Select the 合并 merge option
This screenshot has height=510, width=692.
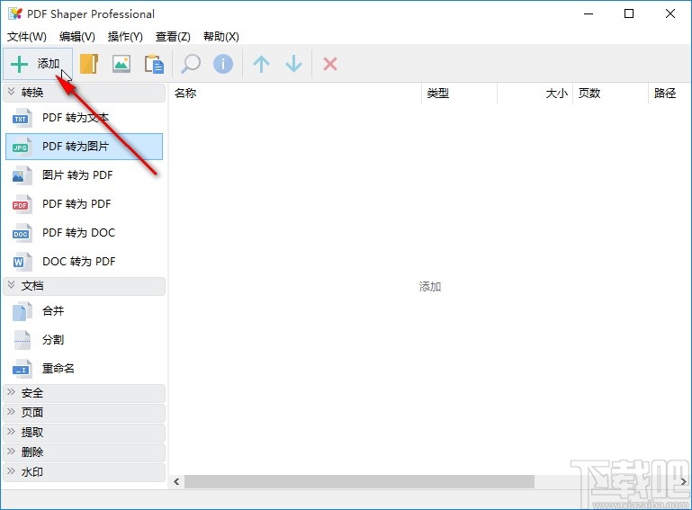(85, 311)
